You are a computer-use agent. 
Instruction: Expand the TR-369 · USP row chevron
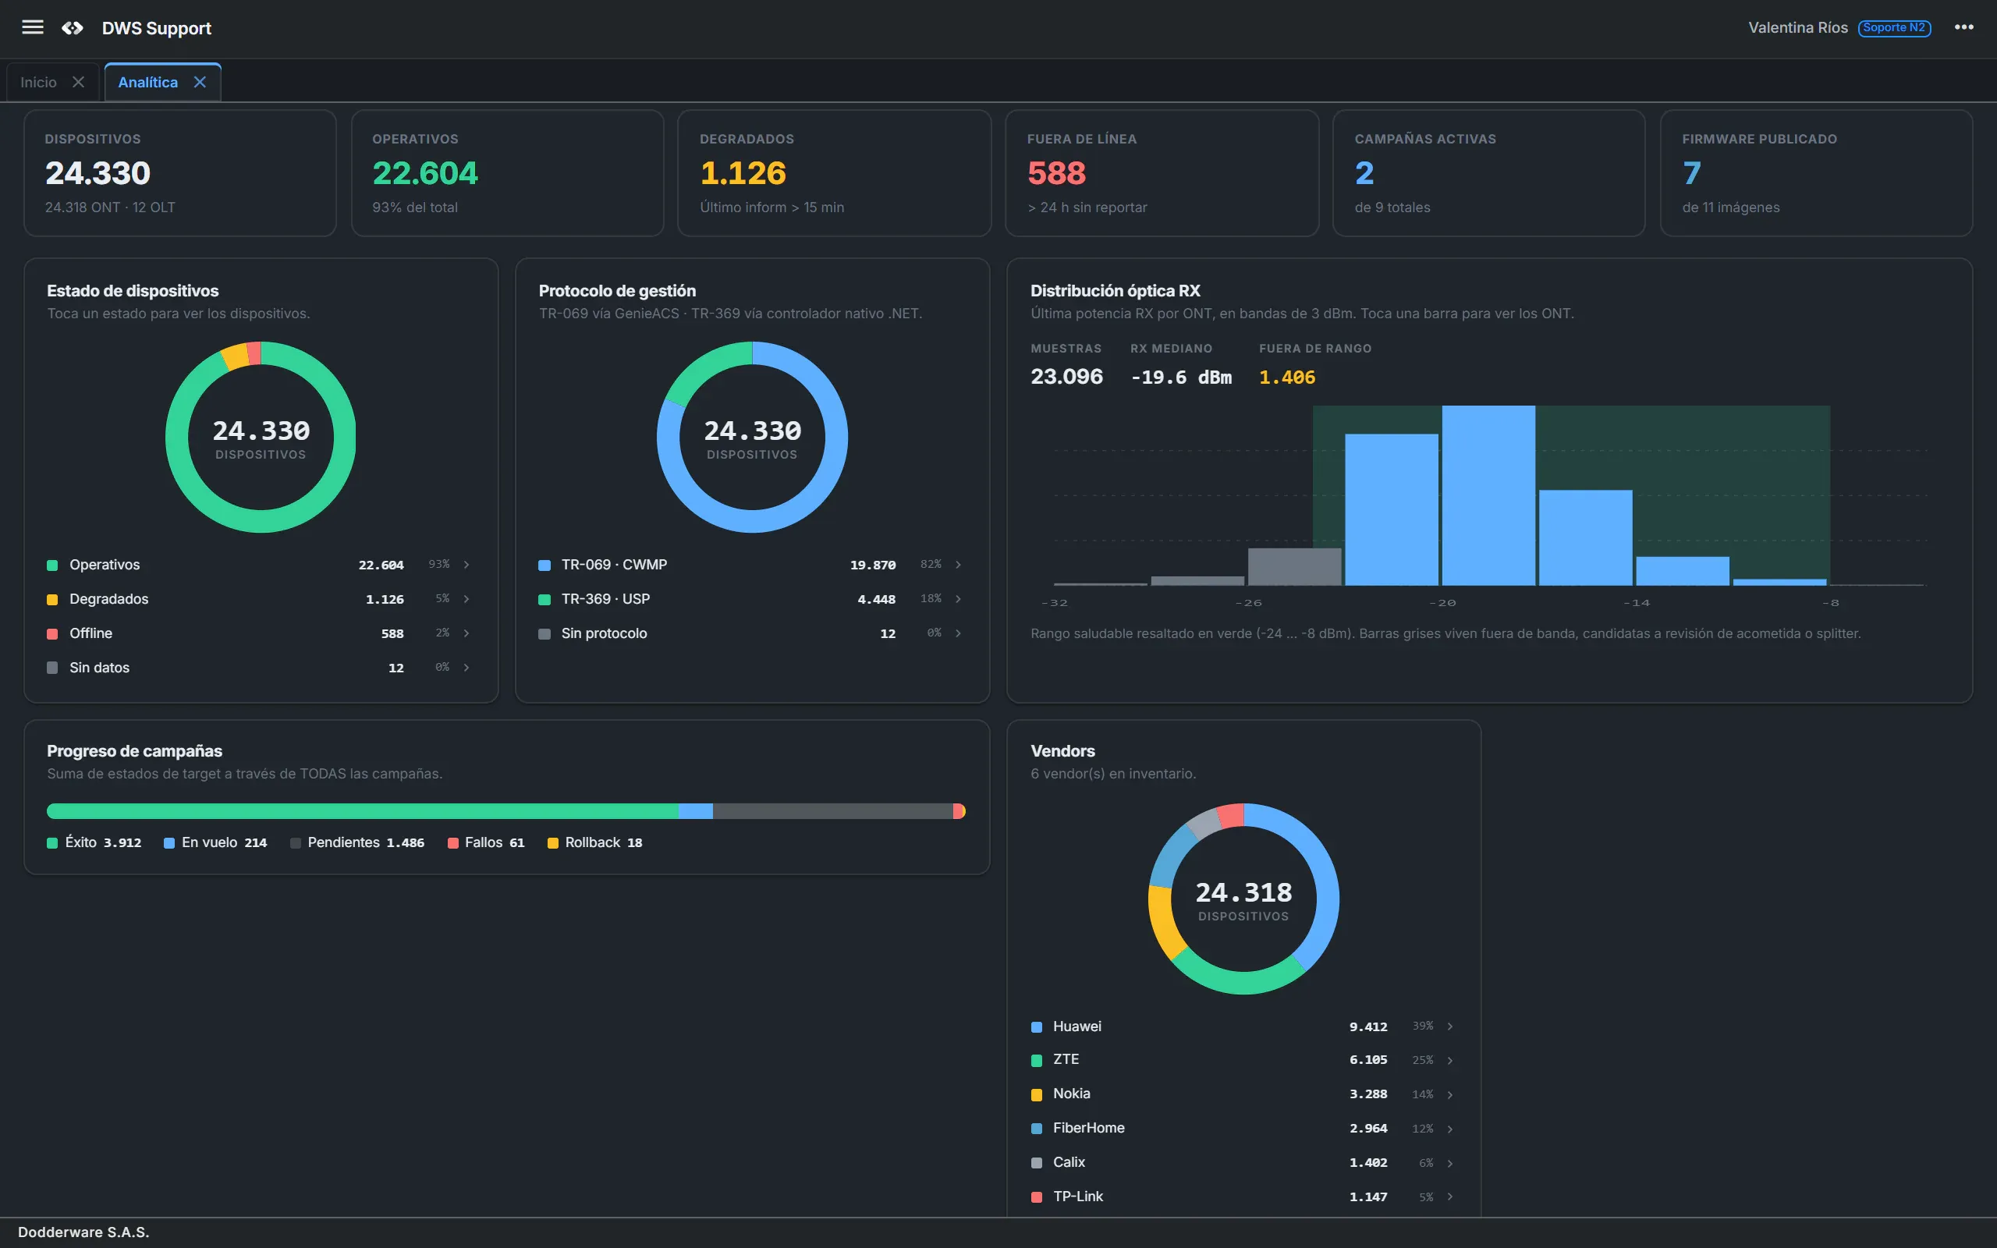tap(958, 599)
